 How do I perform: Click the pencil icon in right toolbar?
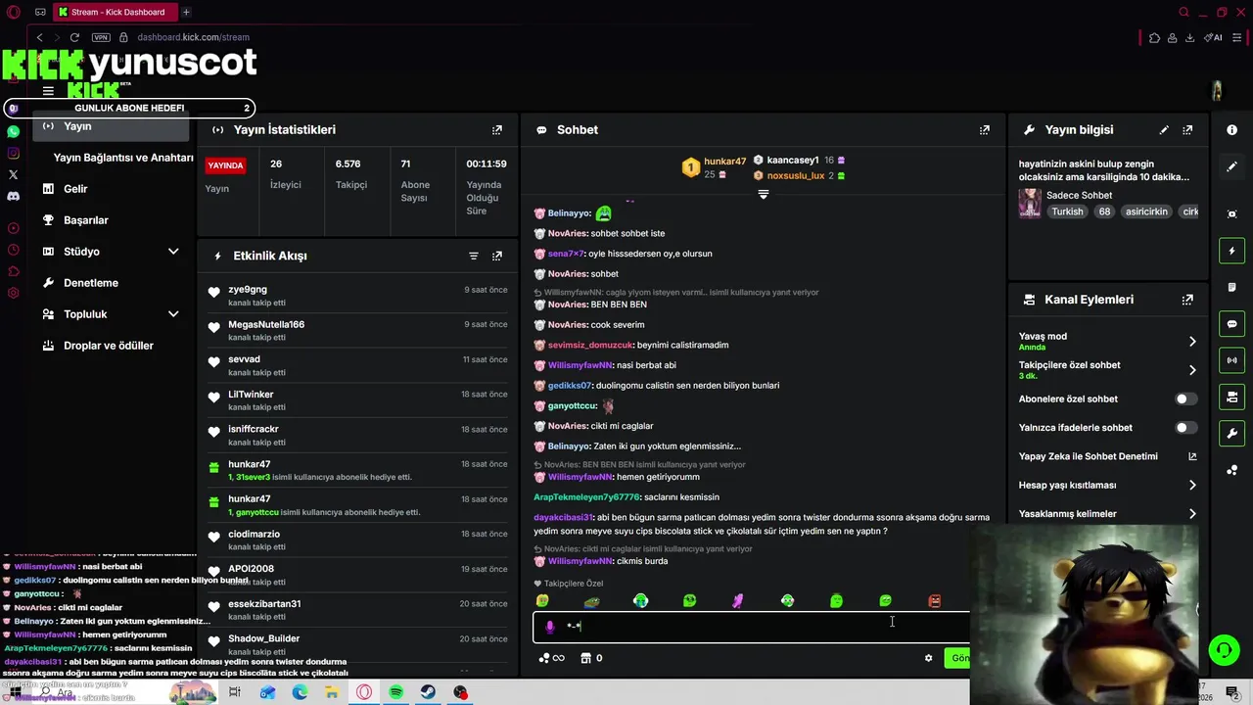1231,166
